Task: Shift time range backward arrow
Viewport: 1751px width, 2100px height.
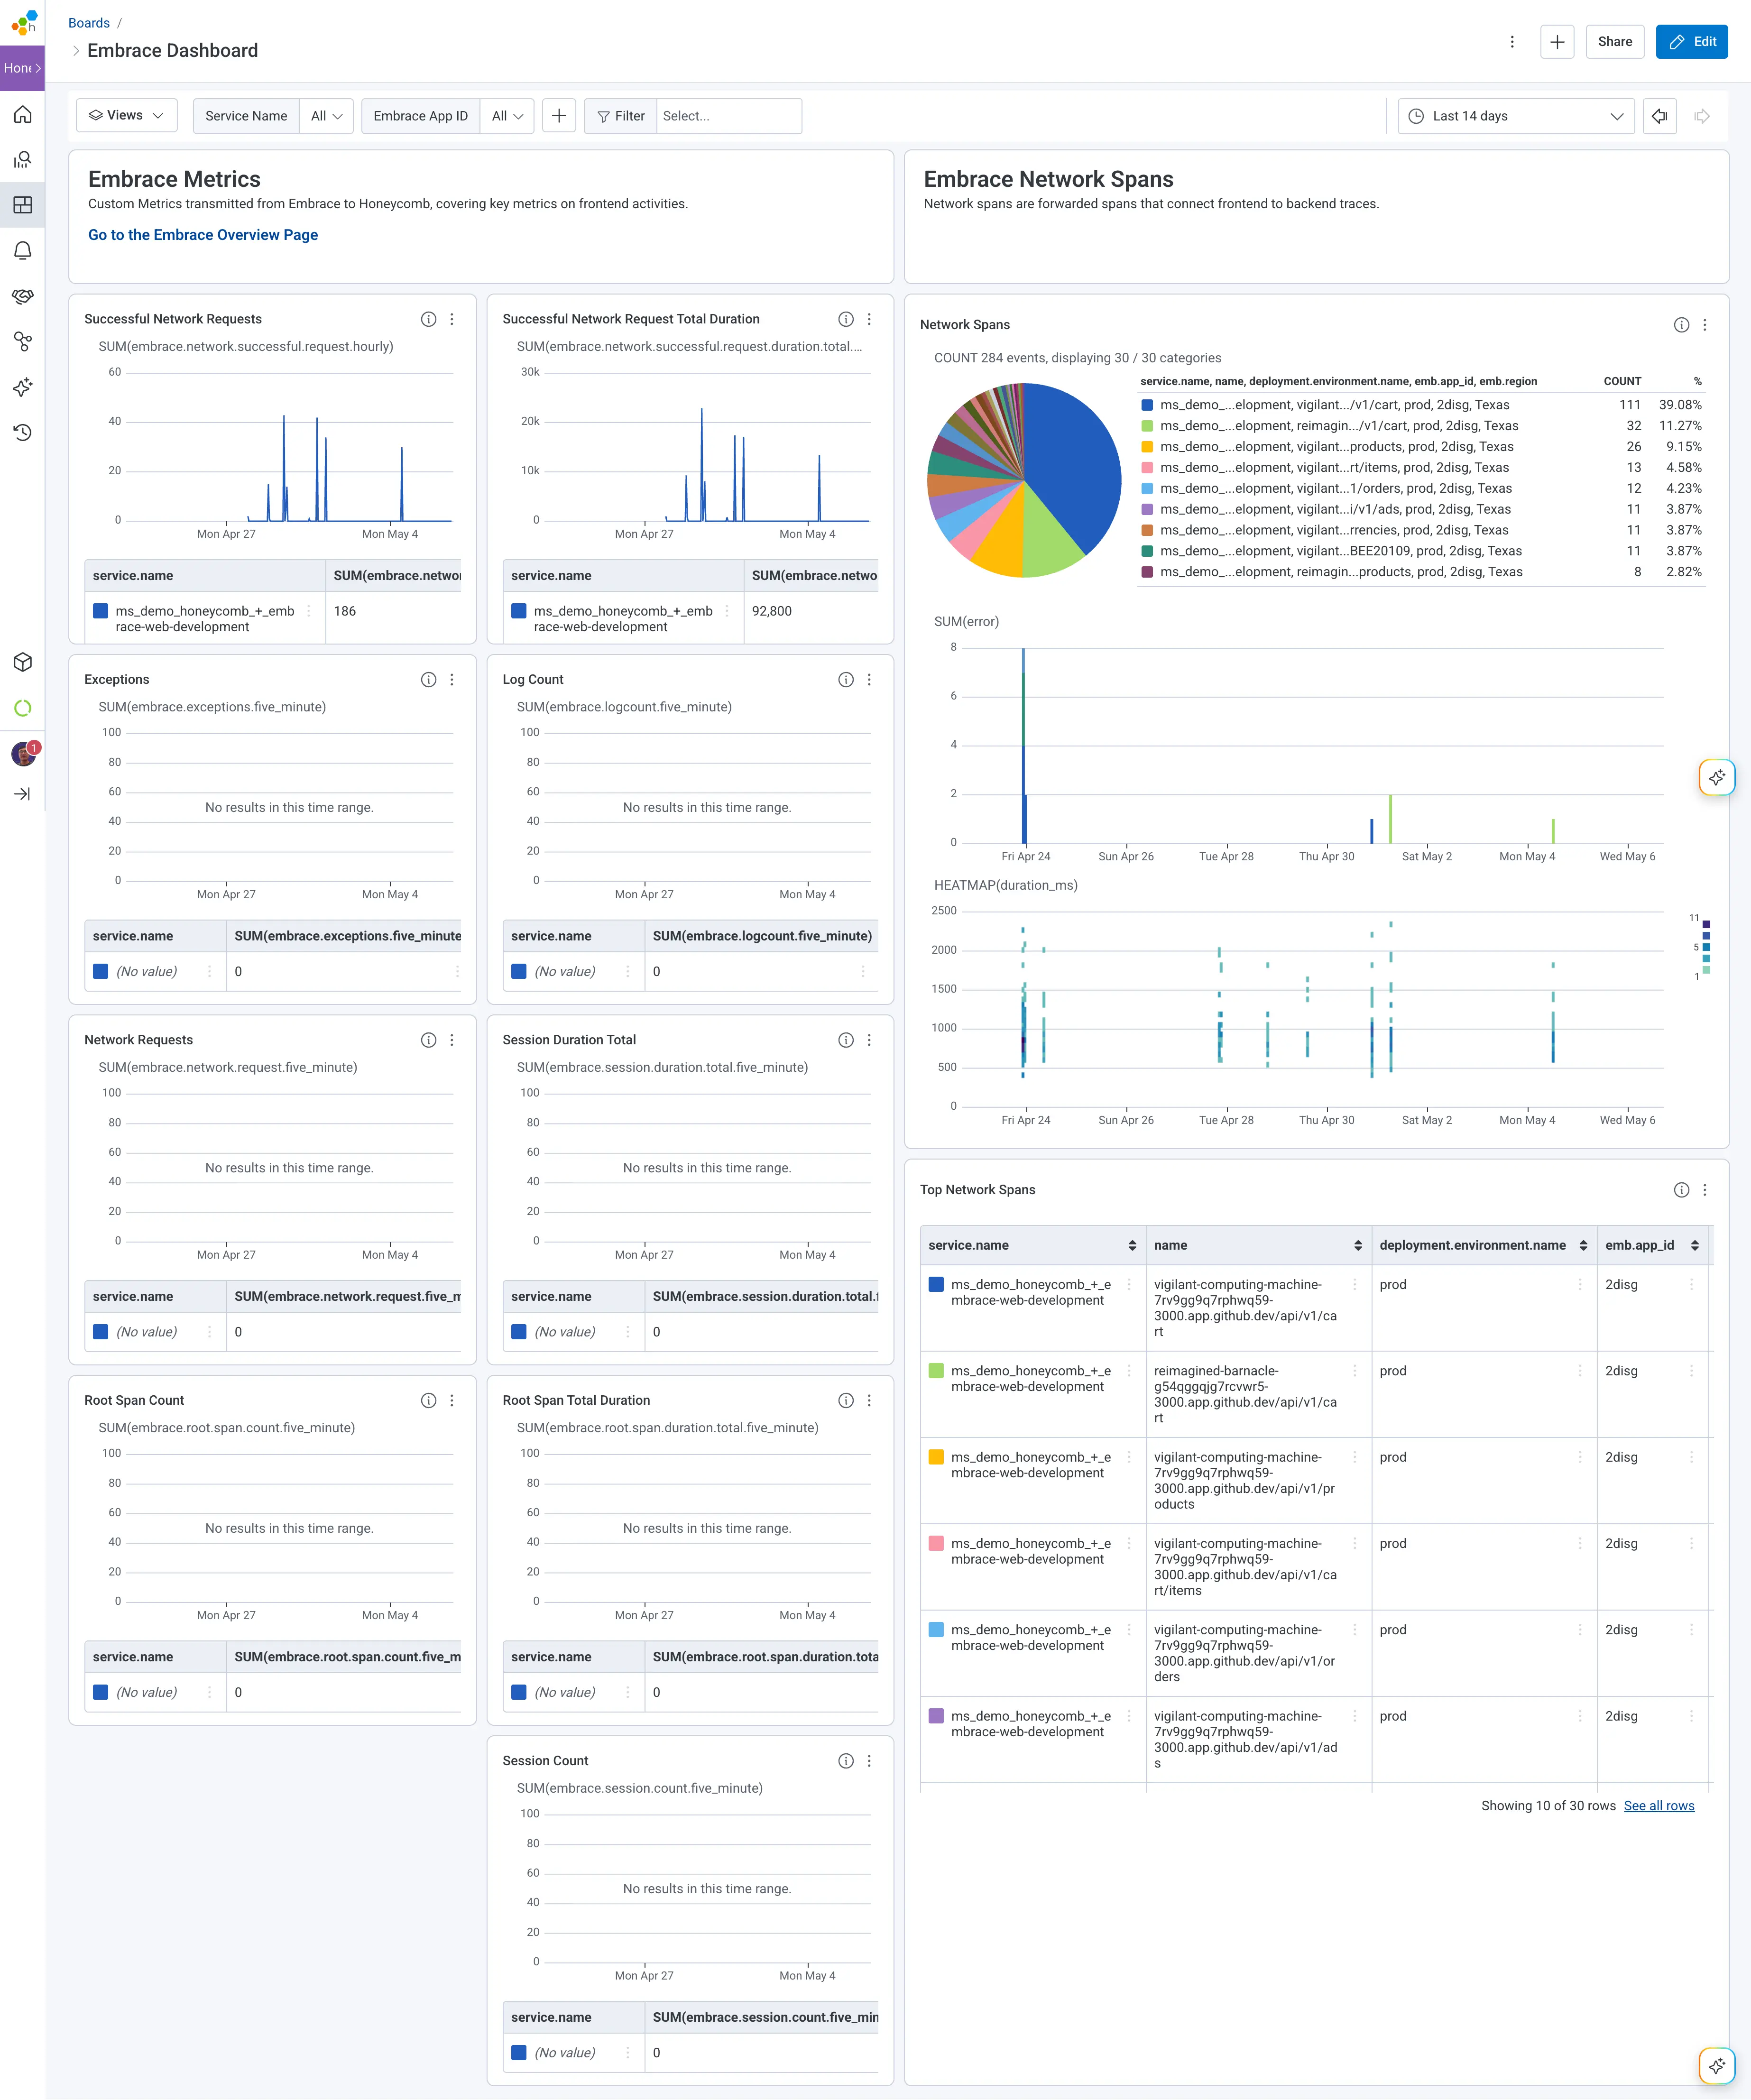Action: point(1659,116)
